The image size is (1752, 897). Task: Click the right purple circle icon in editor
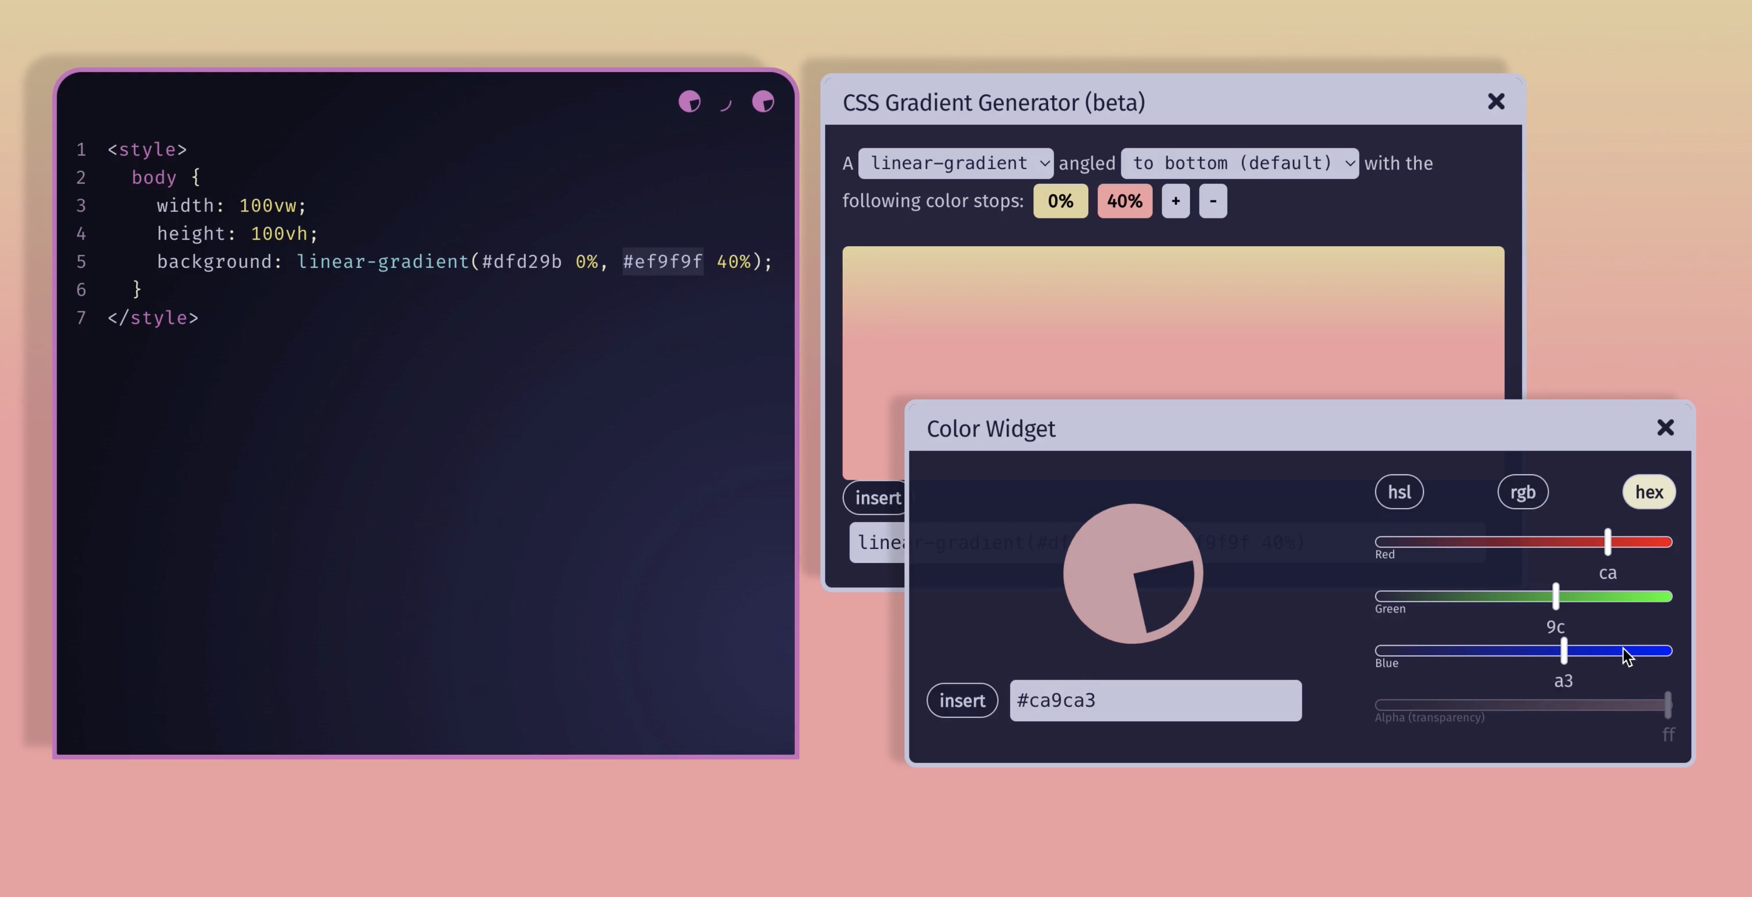(762, 101)
